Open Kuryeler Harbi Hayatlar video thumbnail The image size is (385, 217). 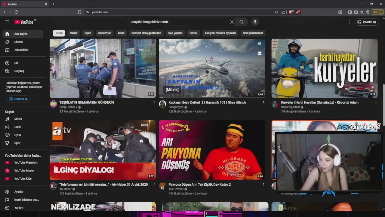324,68
